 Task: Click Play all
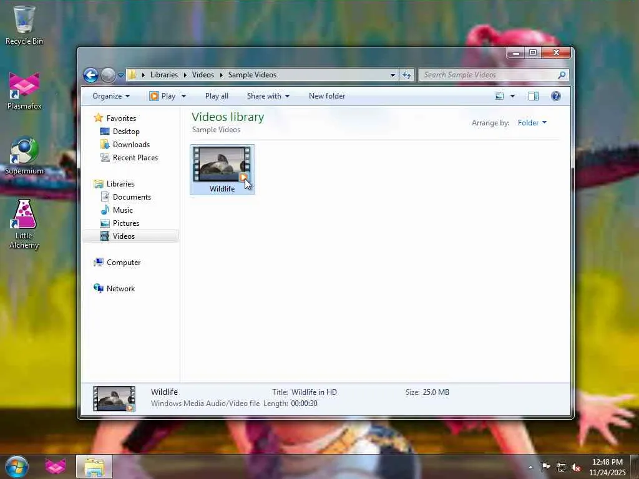point(217,96)
